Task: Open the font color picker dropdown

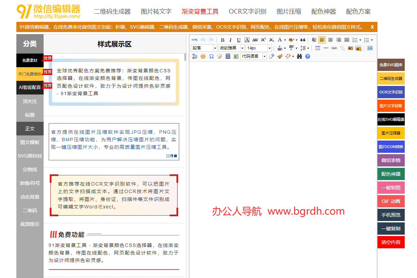Action: (285, 40)
